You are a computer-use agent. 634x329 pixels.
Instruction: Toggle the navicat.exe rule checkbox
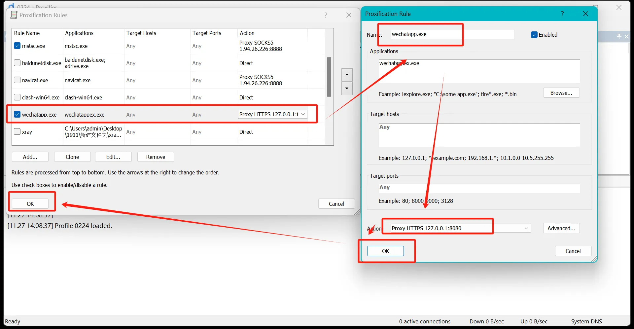(x=17, y=80)
